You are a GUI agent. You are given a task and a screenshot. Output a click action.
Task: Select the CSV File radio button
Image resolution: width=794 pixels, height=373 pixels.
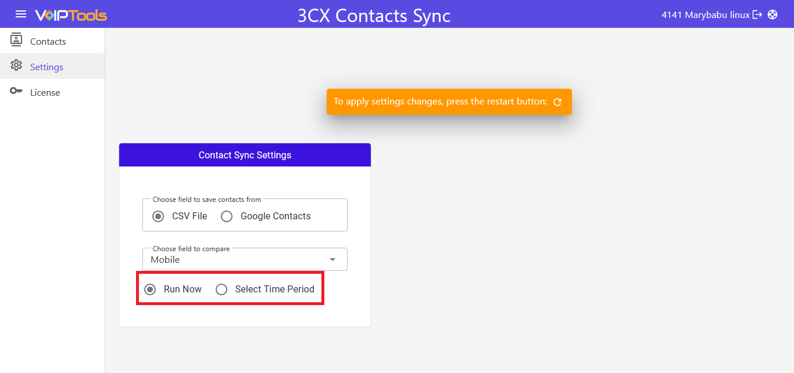click(x=158, y=216)
